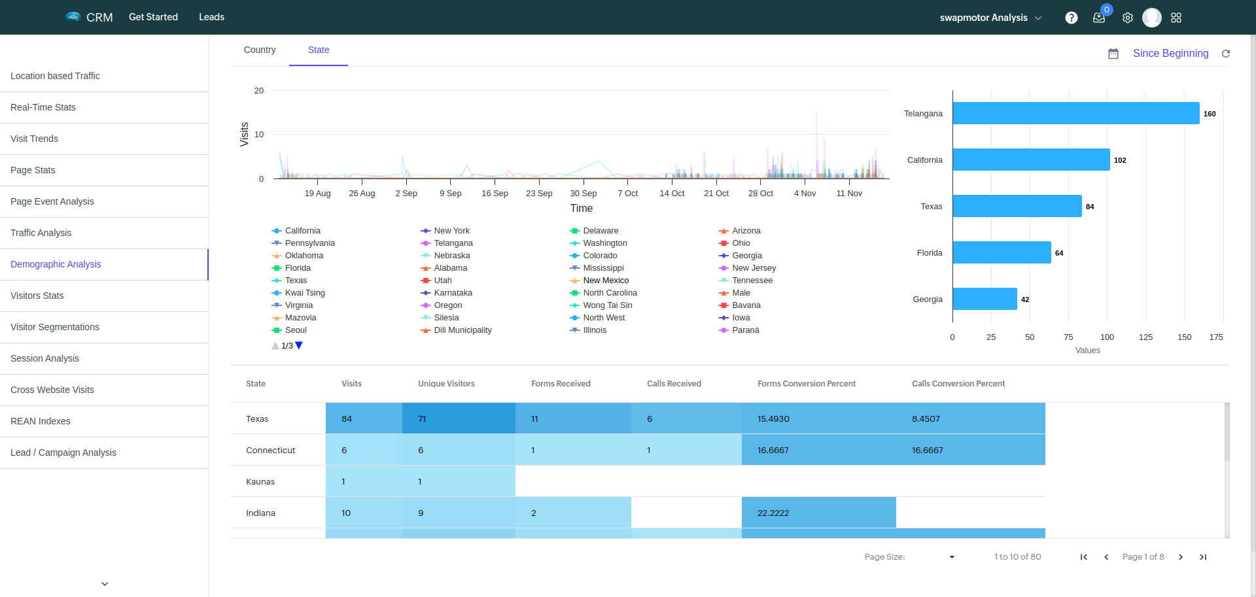
Task: Click the 22.2222 forms conversion cell
Action: (819, 513)
